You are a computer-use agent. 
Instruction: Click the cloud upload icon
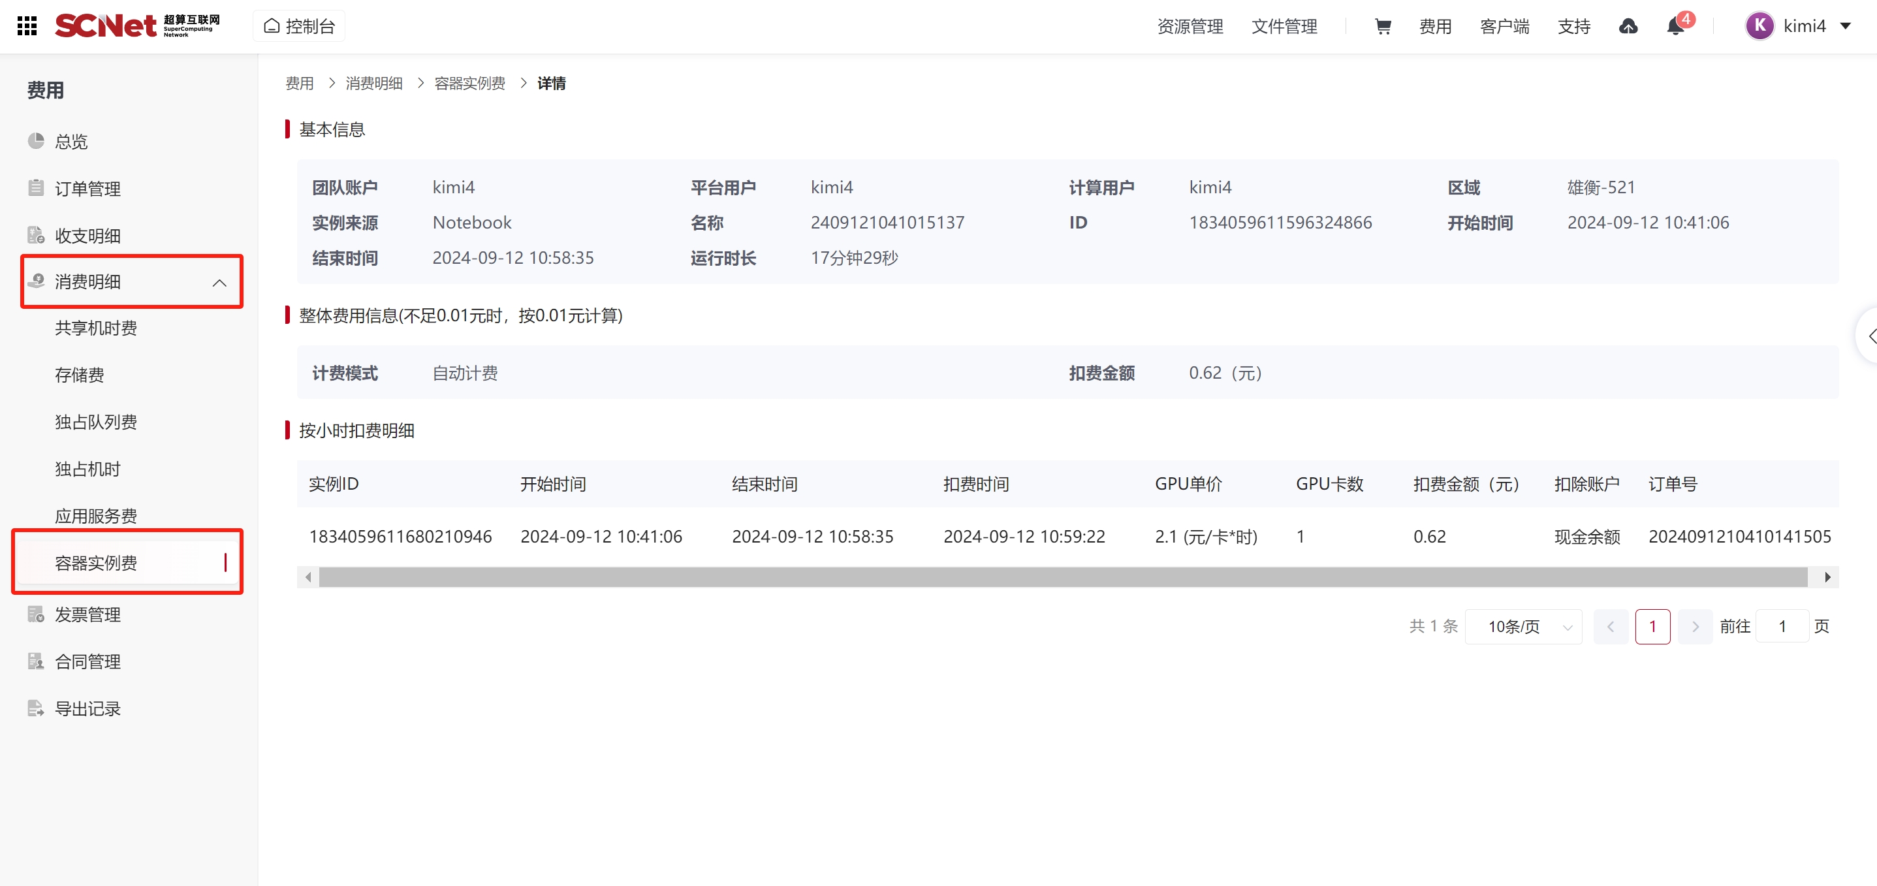(x=1628, y=26)
